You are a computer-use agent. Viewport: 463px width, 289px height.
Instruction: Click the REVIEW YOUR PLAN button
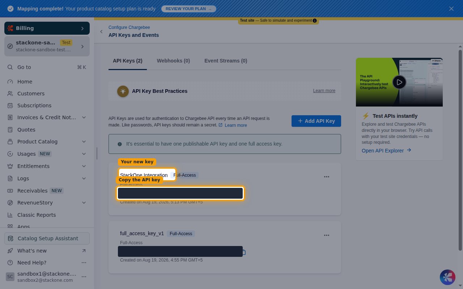pyautogui.click(x=188, y=9)
